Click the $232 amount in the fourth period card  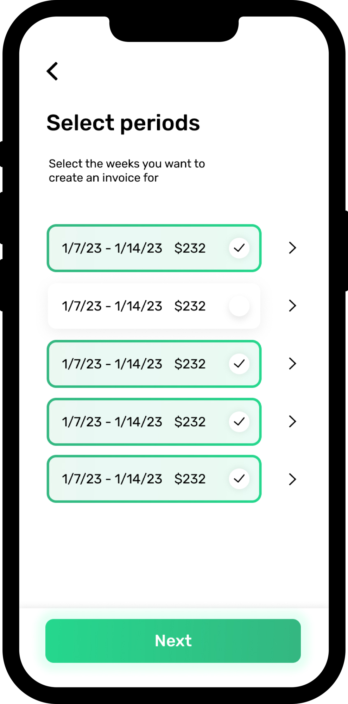point(190,421)
